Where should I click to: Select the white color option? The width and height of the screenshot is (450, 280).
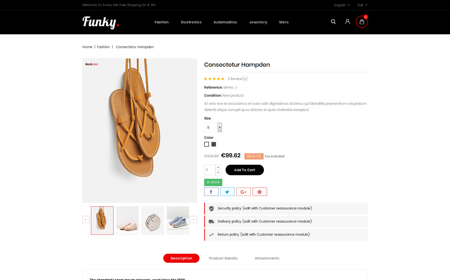[x=207, y=144]
